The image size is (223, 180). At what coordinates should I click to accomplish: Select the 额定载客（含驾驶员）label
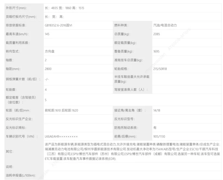click(21, 100)
